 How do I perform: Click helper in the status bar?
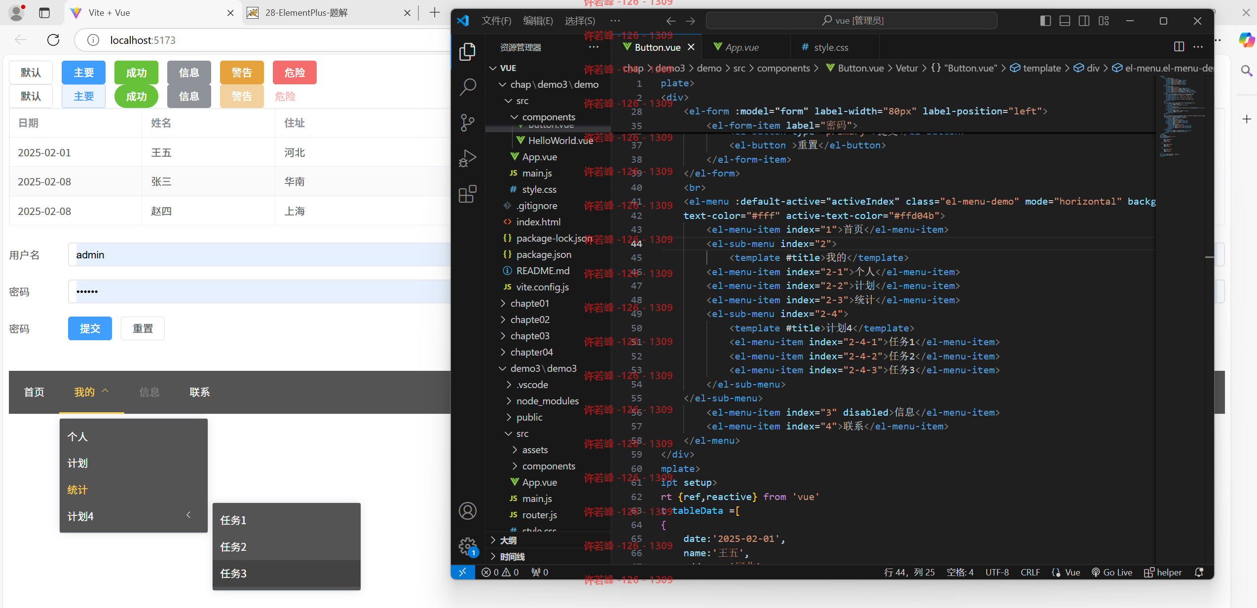pyautogui.click(x=1163, y=572)
